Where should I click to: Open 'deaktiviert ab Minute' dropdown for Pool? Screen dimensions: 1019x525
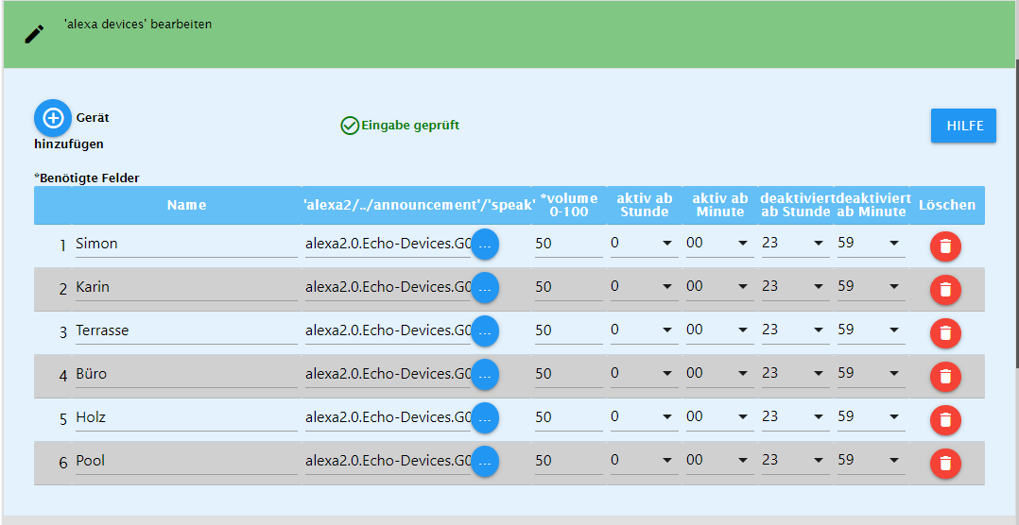pos(871,461)
